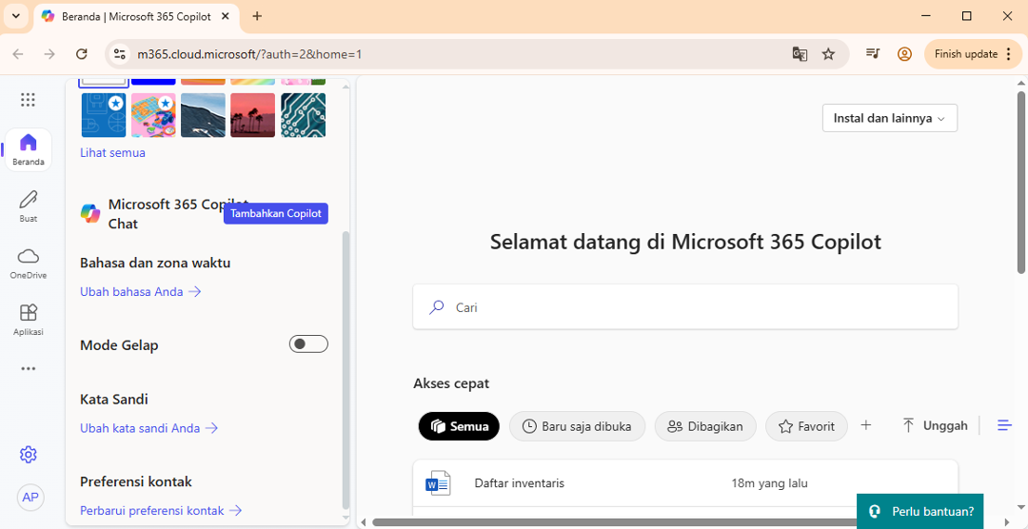Bookmark this page with star icon

pos(828,54)
